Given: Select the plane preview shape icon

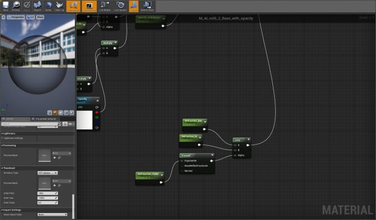Looking at the screenshot, I should click(61, 113).
